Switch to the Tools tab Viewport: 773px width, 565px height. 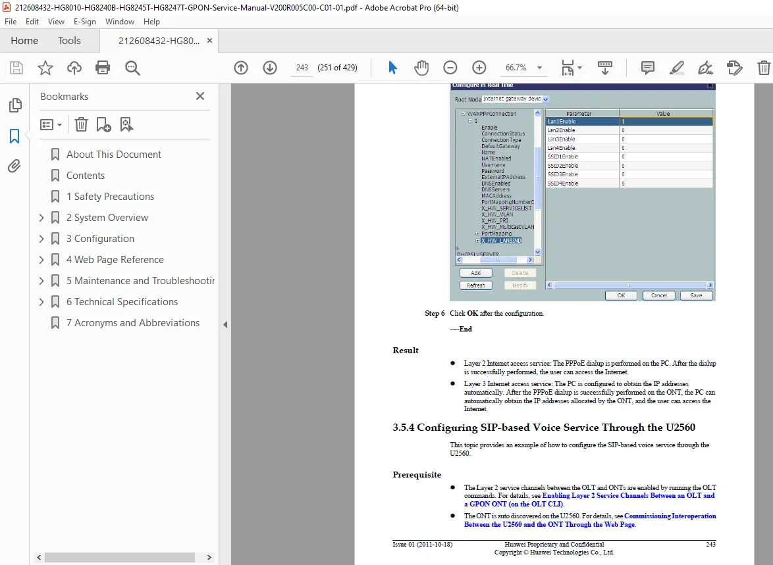click(69, 40)
